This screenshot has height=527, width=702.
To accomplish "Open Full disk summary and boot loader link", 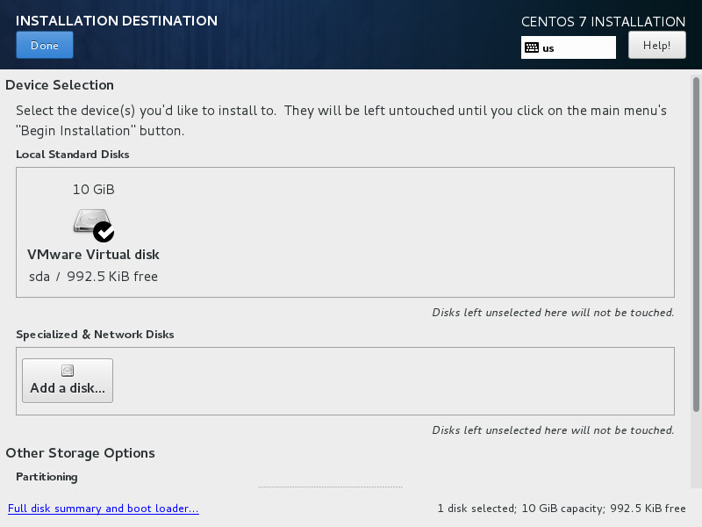I will pyautogui.click(x=104, y=509).
